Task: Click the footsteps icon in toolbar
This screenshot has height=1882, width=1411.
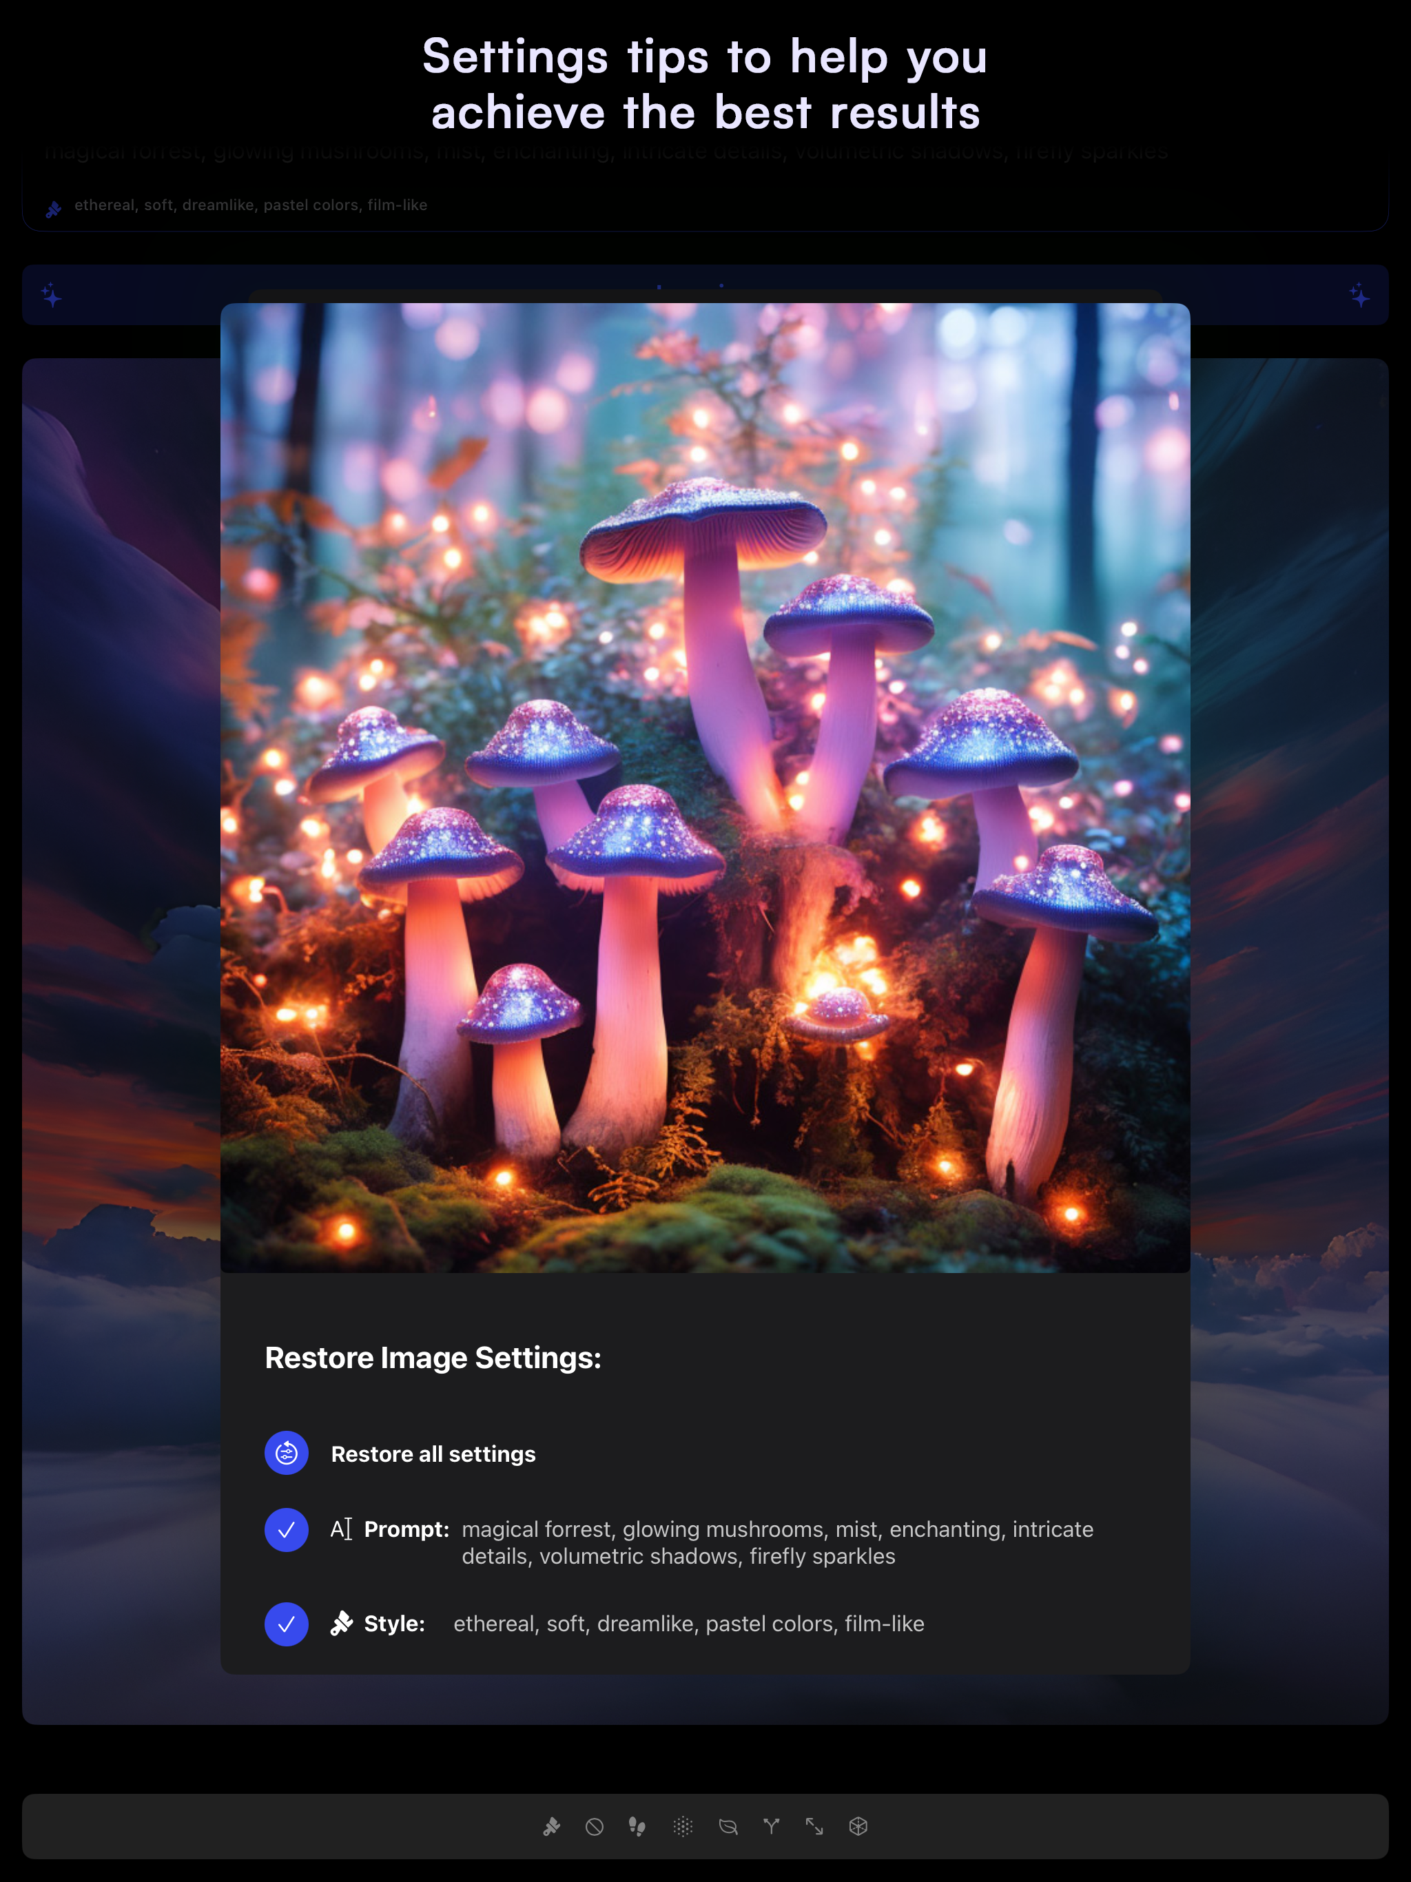Action: click(637, 1827)
